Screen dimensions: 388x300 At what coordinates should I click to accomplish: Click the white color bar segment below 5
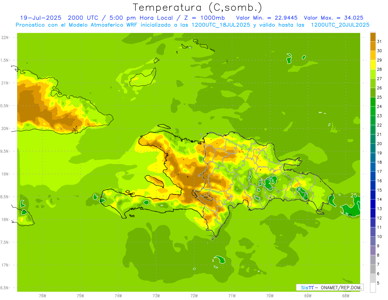click(373, 288)
